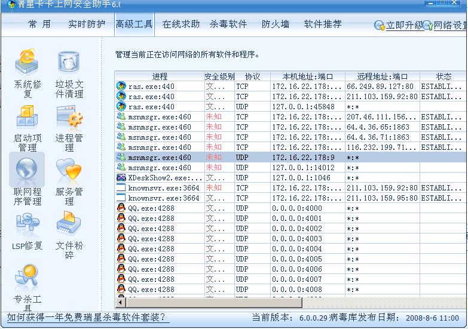Sort by 远程地址:端口 column header

(x=383, y=76)
